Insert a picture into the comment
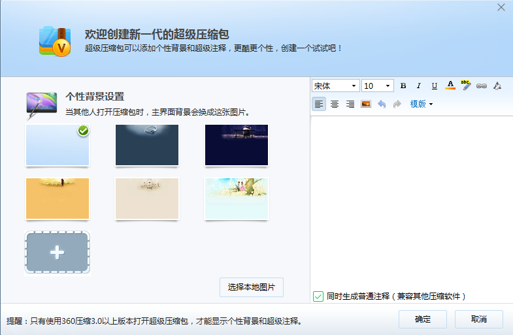The image size is (513, 335). [x=366, y=104]
